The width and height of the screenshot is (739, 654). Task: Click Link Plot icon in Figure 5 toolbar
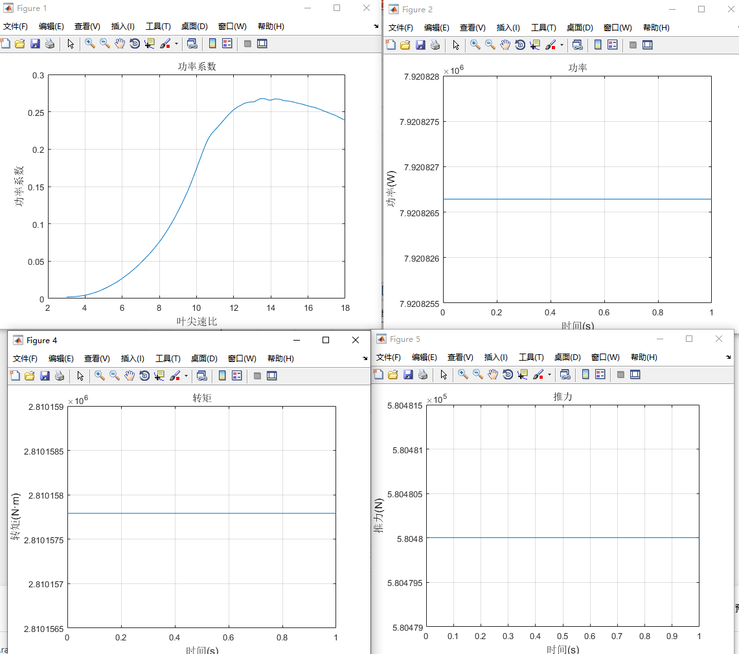point(565,374)
